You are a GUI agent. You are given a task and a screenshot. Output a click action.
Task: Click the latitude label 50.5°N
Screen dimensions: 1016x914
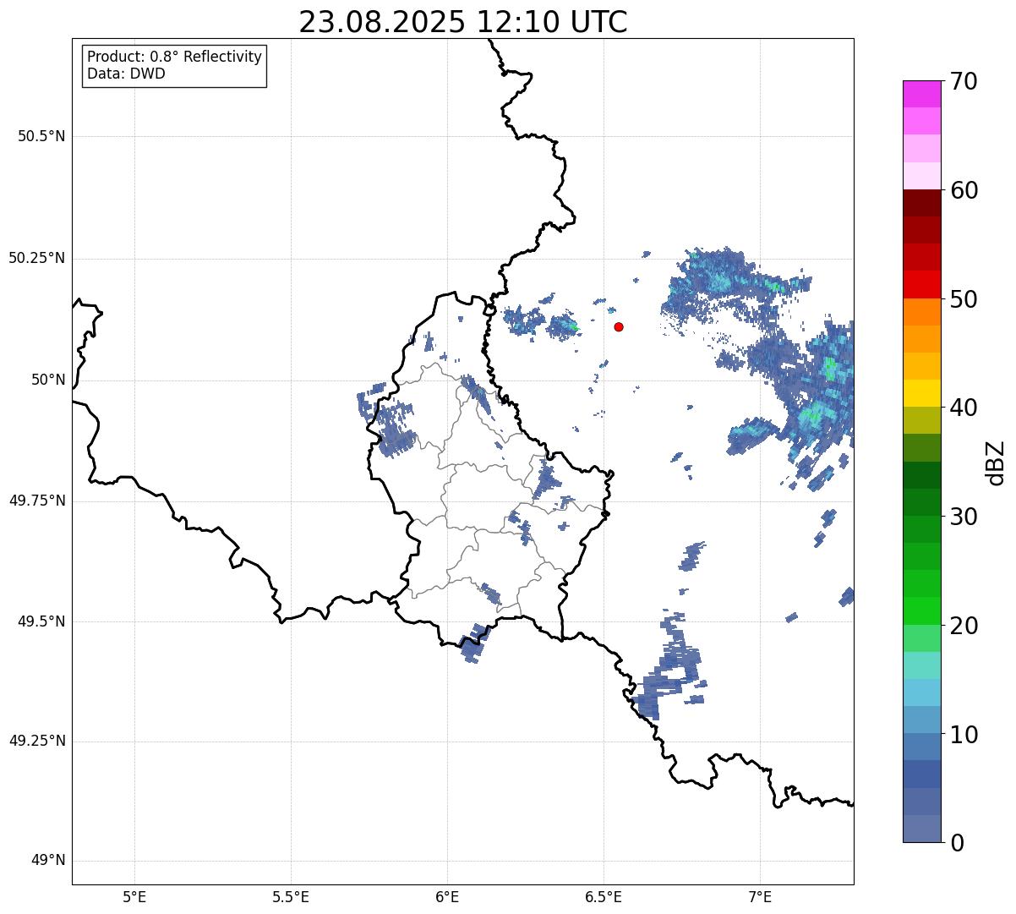point(41,136)
